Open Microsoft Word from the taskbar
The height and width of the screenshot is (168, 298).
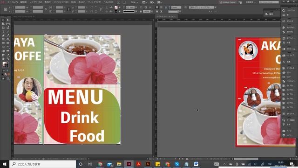pyautogui.click(x=196, y=164)
